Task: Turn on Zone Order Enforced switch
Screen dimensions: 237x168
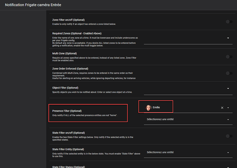Action: click(x=228, y=73)
